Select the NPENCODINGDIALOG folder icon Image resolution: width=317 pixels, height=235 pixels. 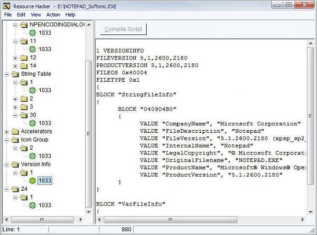24,25
